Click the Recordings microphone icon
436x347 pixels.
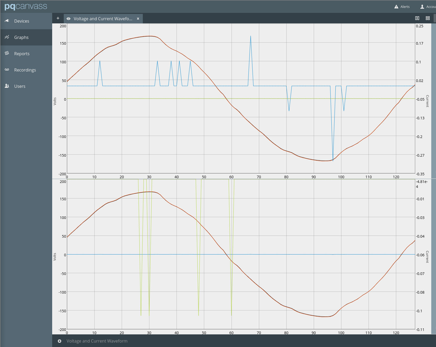7,69
